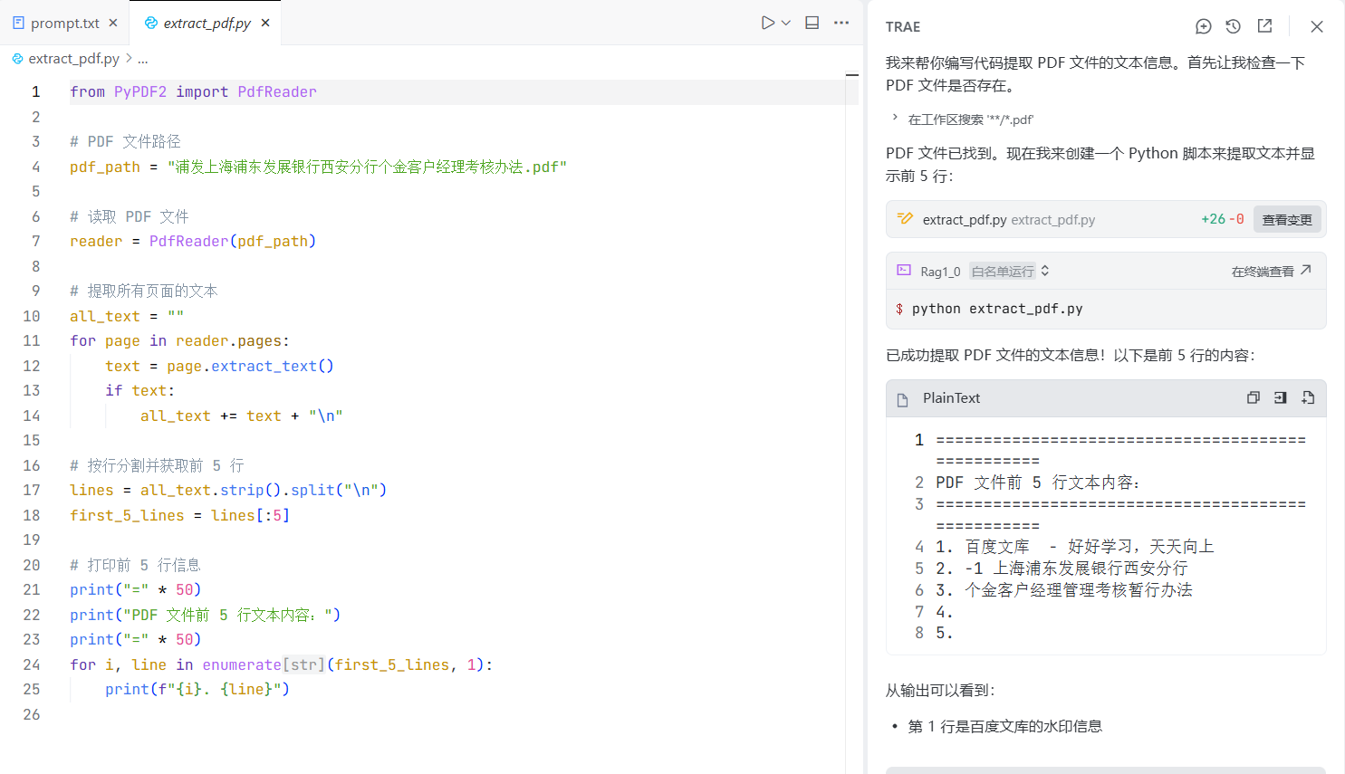The height and width of the screenshot is (774, 1345).
Task: Split the editor with the layout icon
Action: tap(812, 23)
